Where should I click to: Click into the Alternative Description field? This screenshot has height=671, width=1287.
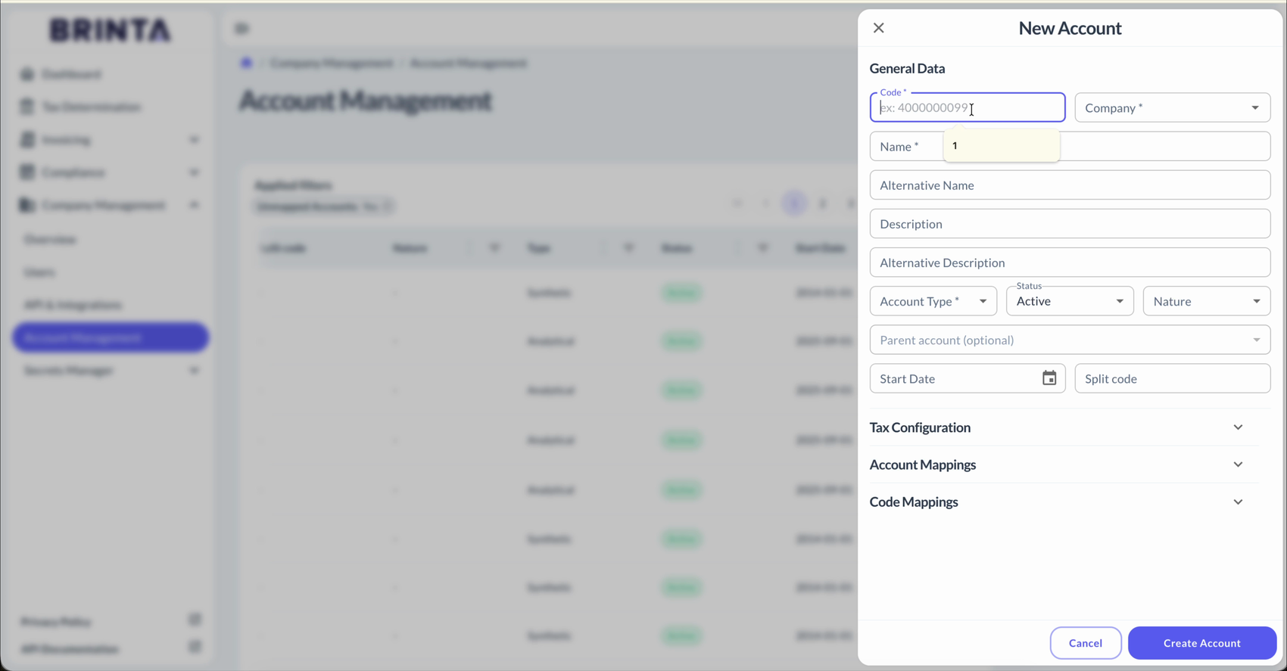1070,262
